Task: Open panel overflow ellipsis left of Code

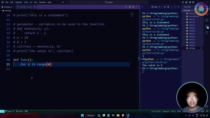Action: [x=142, y=7]
